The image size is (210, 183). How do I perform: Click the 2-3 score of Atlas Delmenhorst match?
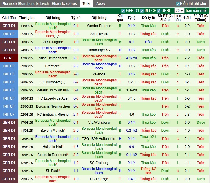[x=76, y=58]
